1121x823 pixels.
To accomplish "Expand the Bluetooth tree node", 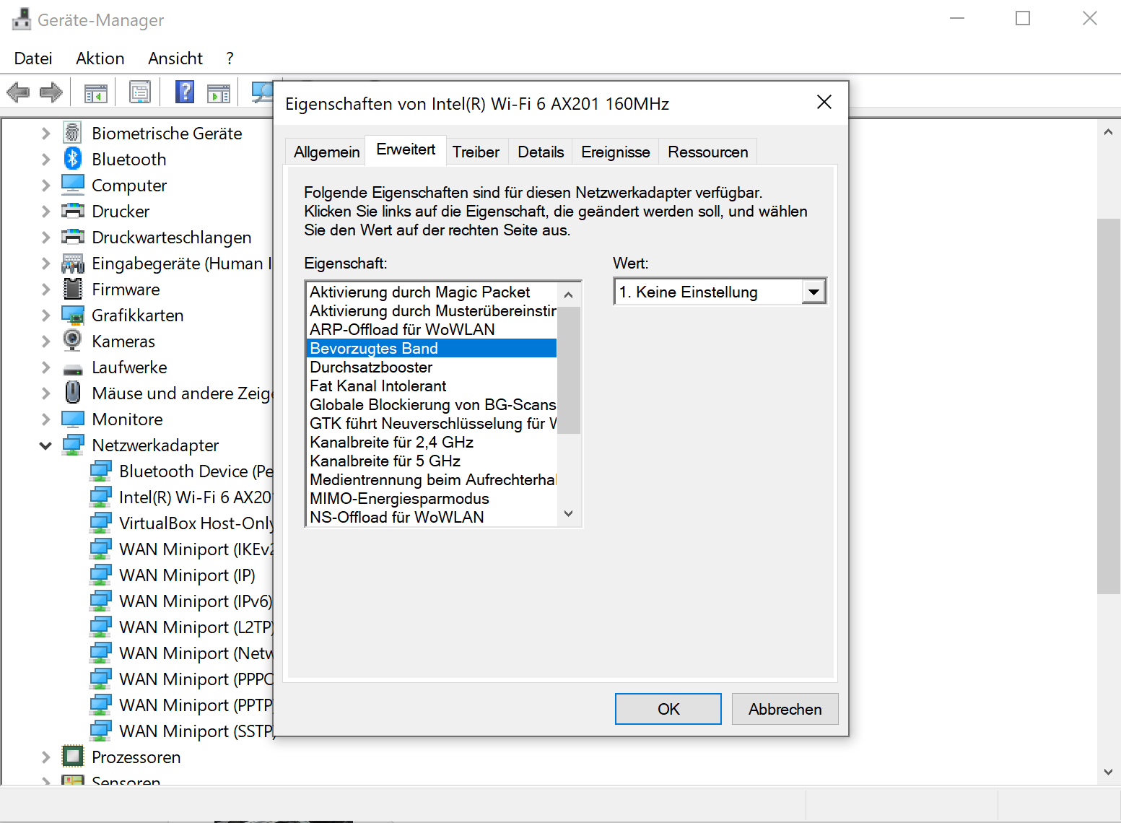I will 45,160.
